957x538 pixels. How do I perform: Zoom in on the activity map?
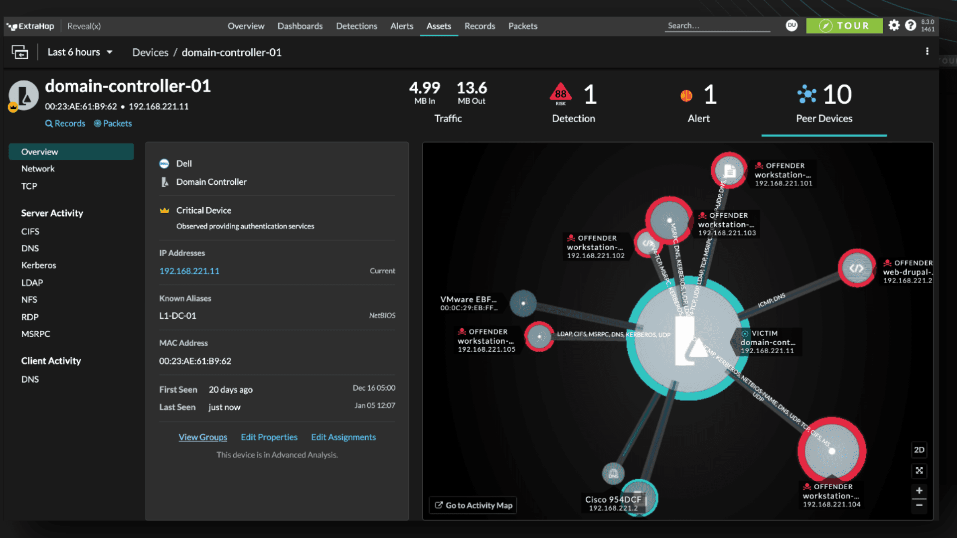click(919, 491)
